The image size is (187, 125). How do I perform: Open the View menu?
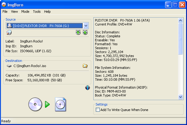point(14,12)
